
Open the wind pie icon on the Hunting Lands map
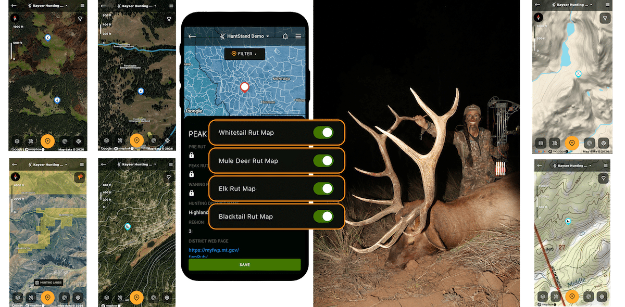point(64,298)
